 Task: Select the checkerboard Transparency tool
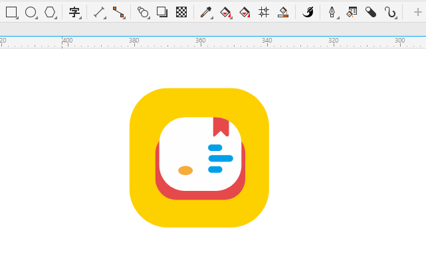pyautogui.click(x=181, y=12)
